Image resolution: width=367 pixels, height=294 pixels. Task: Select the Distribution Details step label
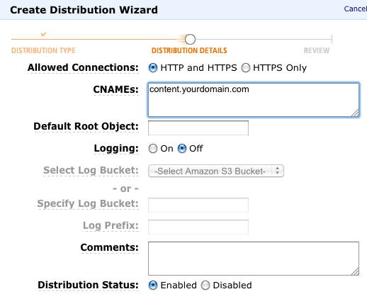(189, 50)
